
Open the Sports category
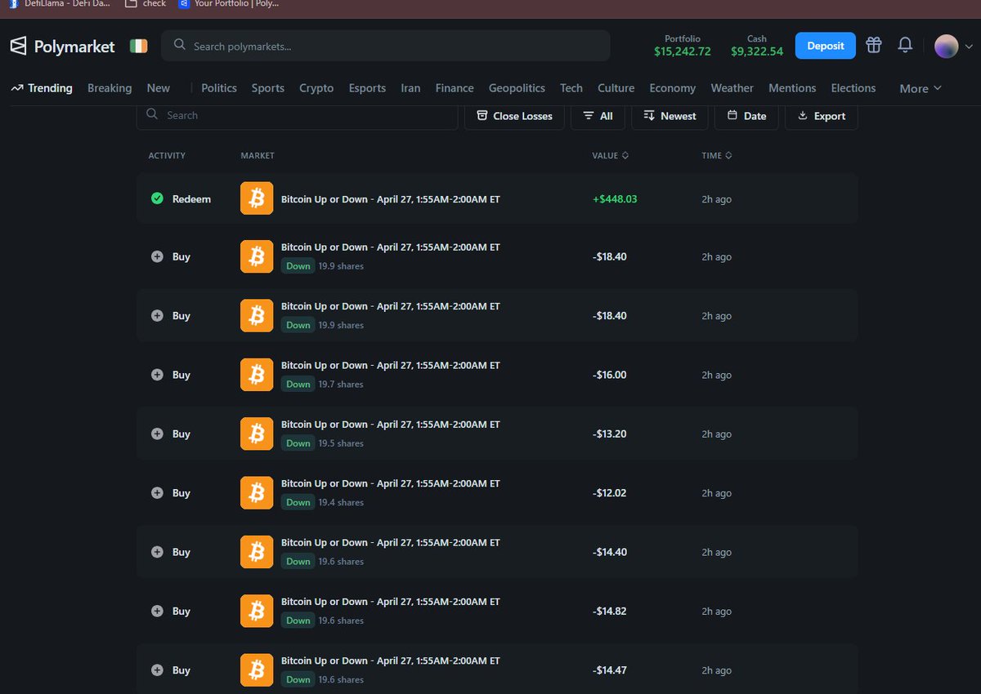(268, 88)
